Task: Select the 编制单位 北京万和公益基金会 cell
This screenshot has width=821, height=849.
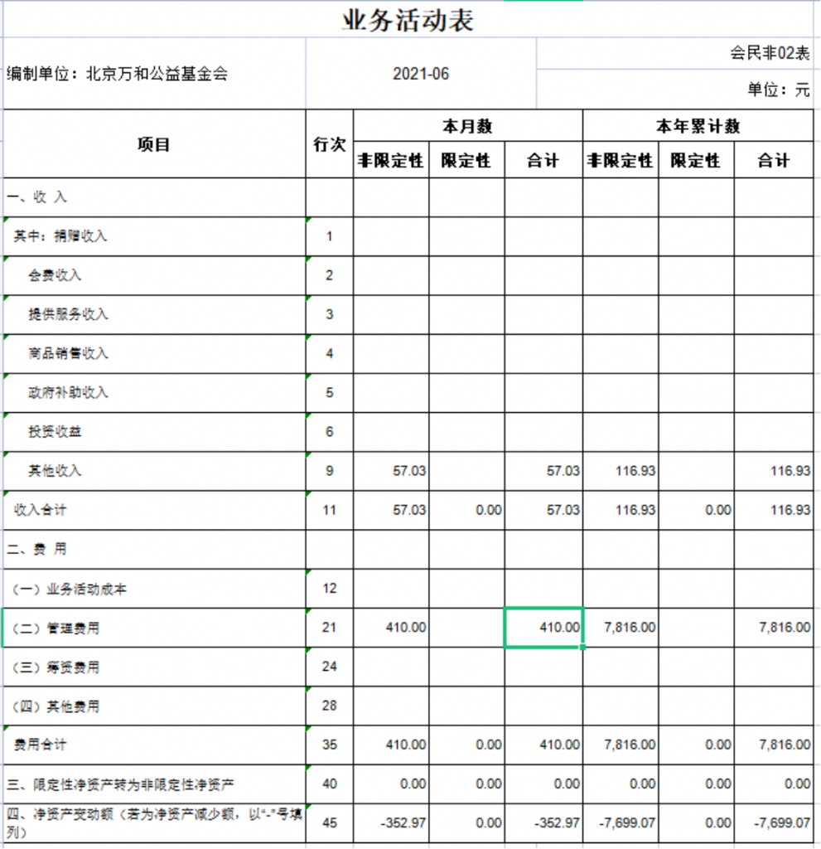Action: pos(154,74)
